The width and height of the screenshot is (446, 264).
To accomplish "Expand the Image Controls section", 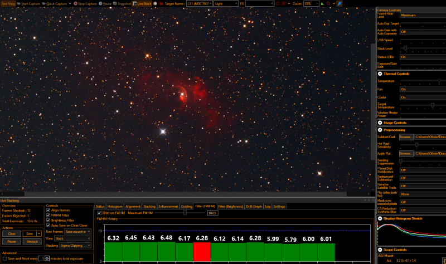I will pyautogui.click(x=380, y=123).
